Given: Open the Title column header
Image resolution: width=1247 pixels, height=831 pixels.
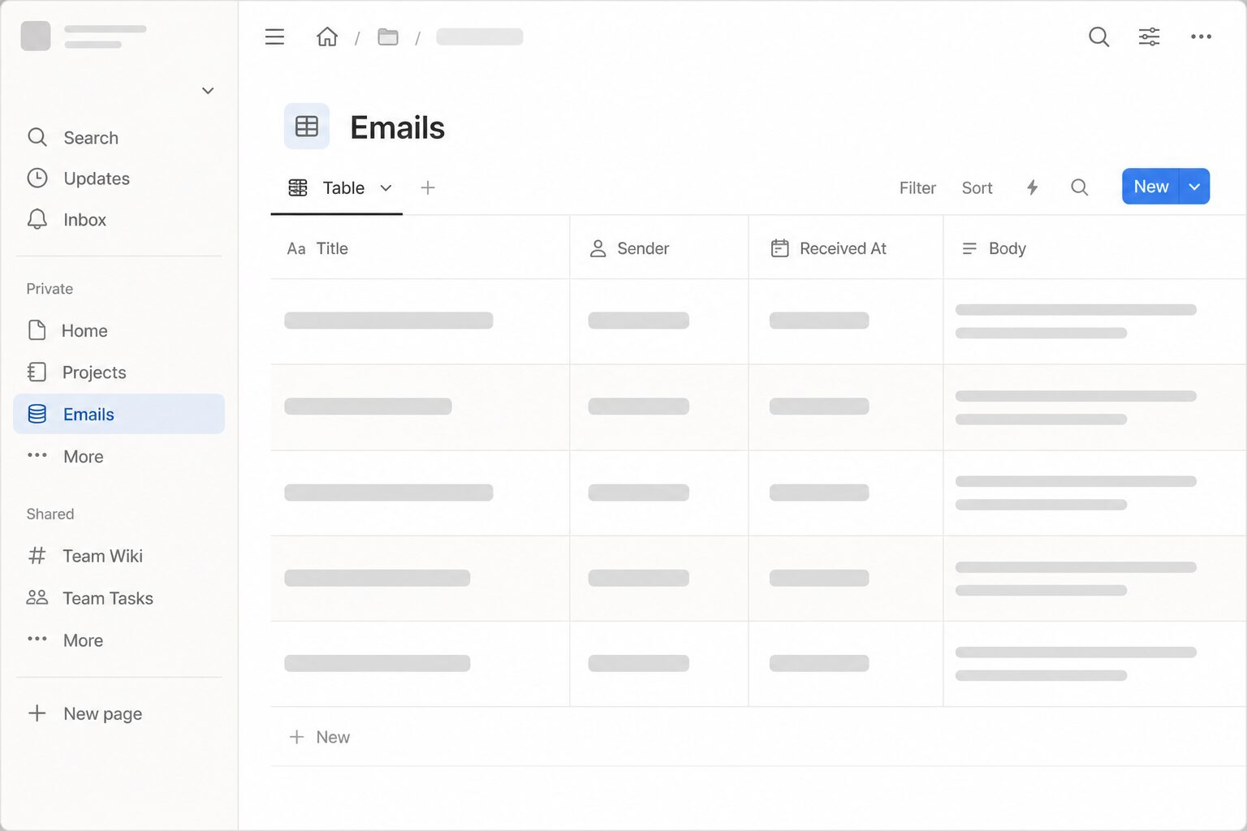Looking at the screenshot, I should pyautogui.click(x=420, y=248).
